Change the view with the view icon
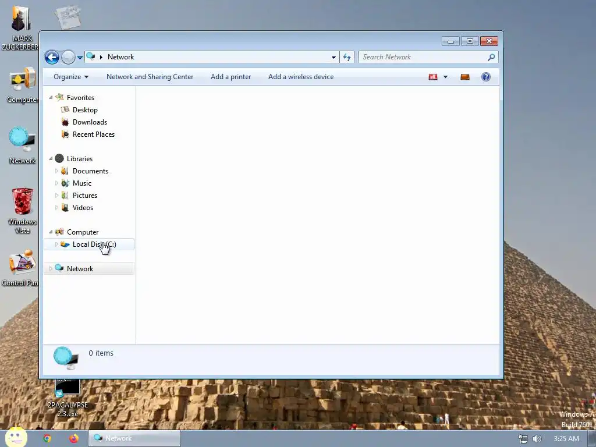This screenshot has height=447, width=596. 433,77
